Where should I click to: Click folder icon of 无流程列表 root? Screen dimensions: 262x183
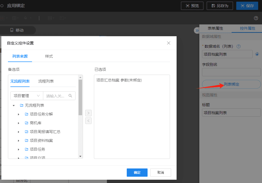(x=22, y=105)
